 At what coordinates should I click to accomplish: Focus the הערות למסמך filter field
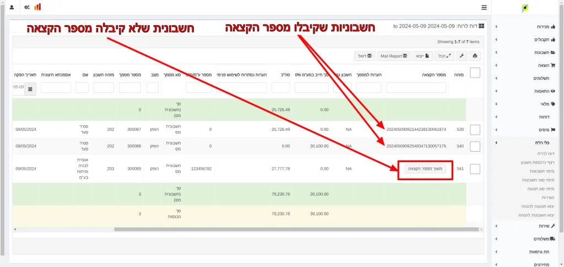(369, 87)
